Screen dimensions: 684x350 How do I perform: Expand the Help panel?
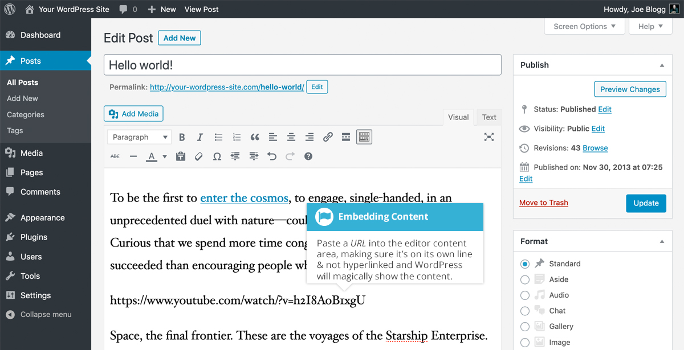click(650, 26)
